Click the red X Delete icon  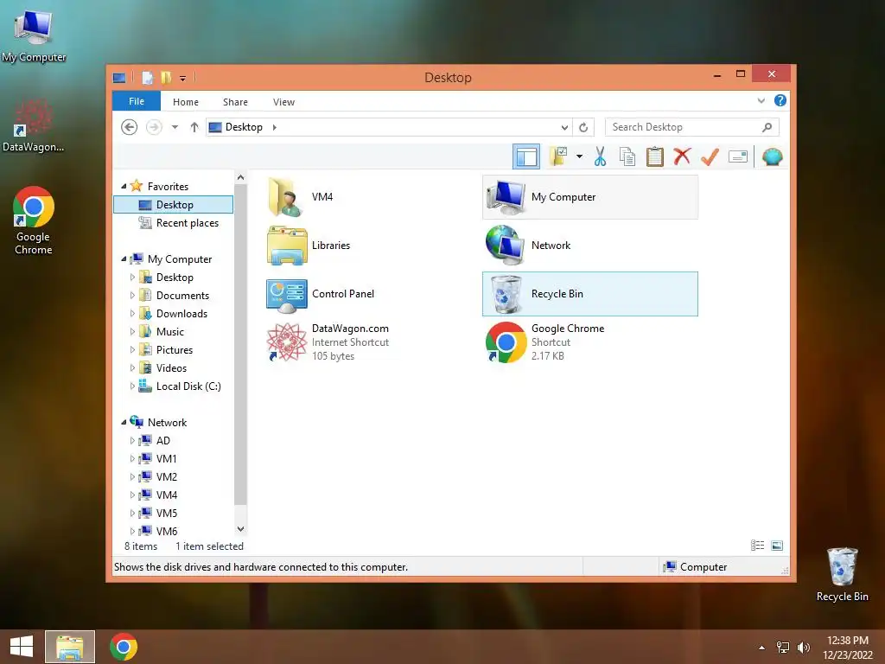(x=682, y=156)
